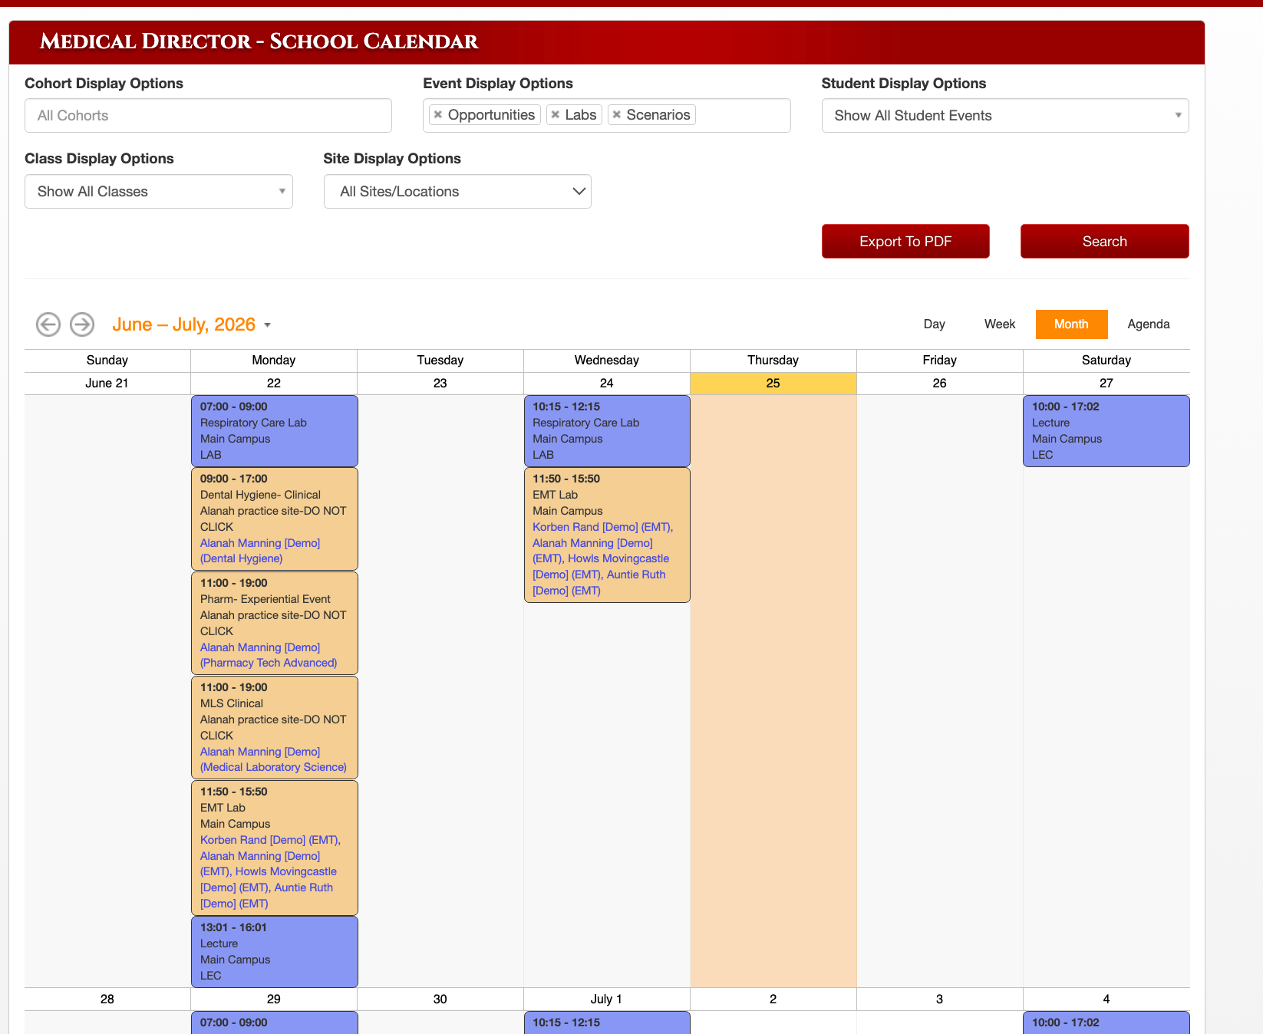This screenshot has height=1034, width=1263.
Task: Click the All Cohorts input field
Action: 208,116
